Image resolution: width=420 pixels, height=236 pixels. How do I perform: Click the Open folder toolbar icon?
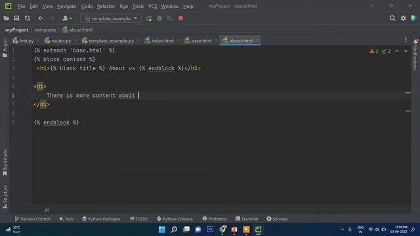coord(6,18)
